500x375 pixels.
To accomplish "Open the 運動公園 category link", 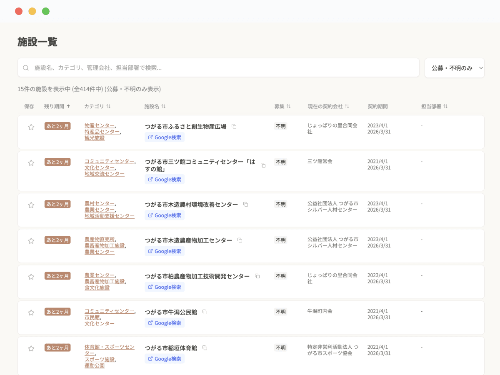I will 94,365.
